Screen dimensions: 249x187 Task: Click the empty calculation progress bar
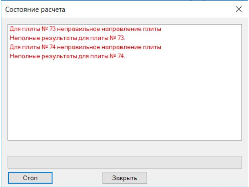(x=124, y=162)
